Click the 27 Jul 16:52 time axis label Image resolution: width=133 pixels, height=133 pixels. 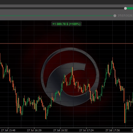[x=60, y=130]
